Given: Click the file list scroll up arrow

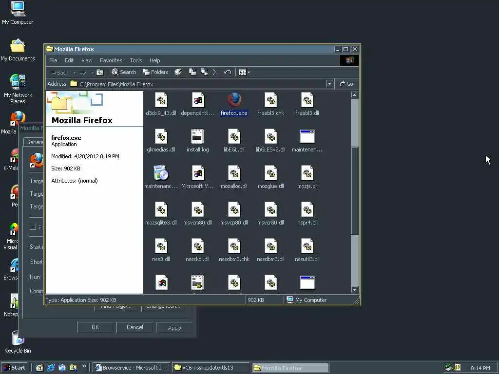Looking at the screenshot, I should (355, 95).
